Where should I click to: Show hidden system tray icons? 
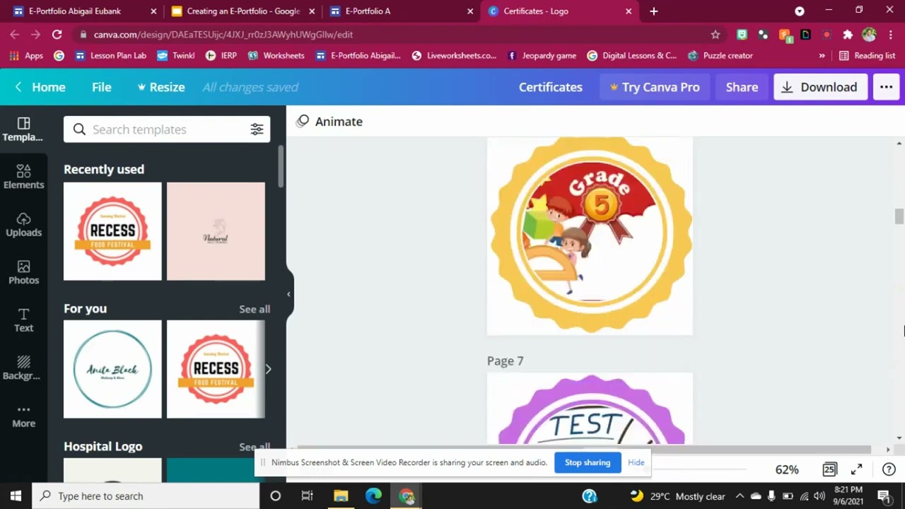[x=740, y=496]
